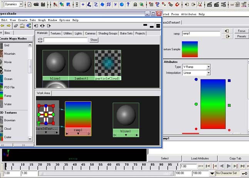
Task: Click the blue sphere icon in toolbar
Action: pyautogui.click(x=122, y=5)
